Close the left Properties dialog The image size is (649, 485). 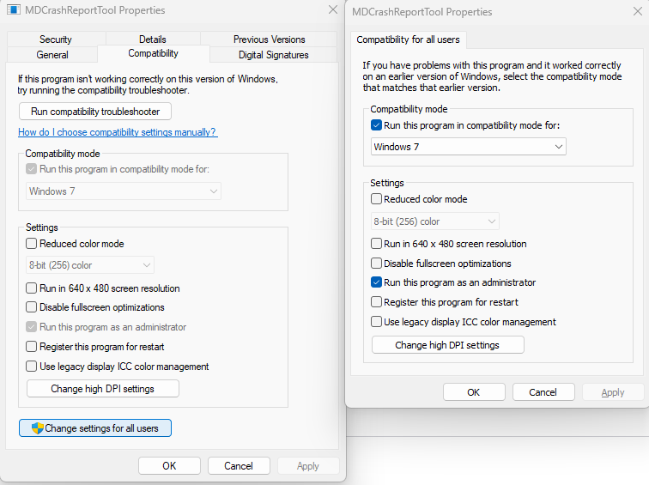click(333, 10)
